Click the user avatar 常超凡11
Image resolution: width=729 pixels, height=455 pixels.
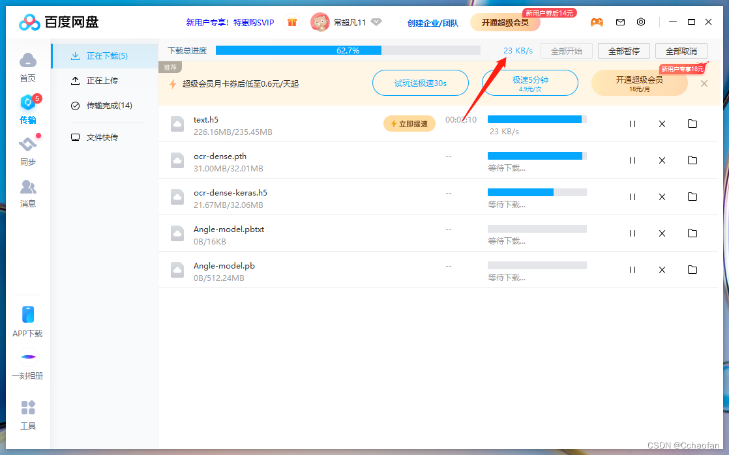[320, 22]
